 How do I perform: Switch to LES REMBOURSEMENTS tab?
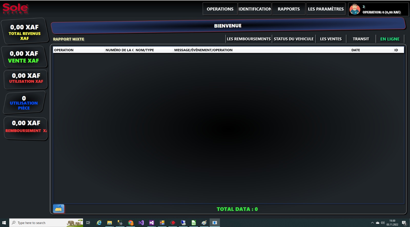click(249, 39)
